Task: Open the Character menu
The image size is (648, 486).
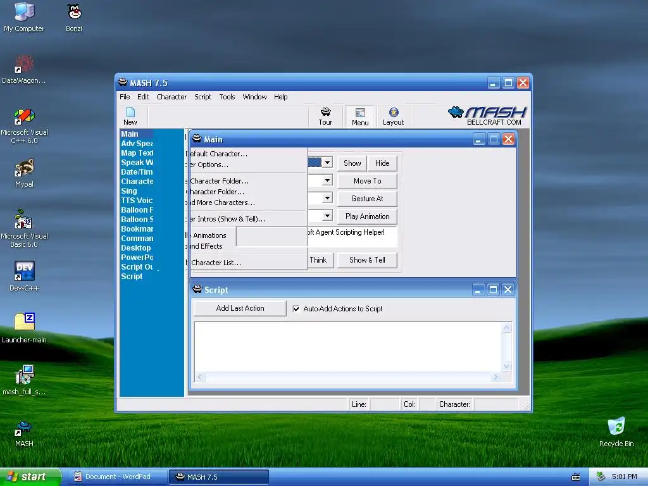Action: (171, 97)
